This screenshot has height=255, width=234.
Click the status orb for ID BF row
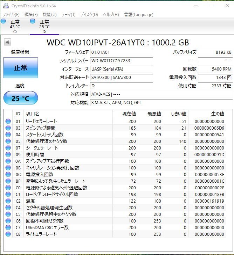8,181
